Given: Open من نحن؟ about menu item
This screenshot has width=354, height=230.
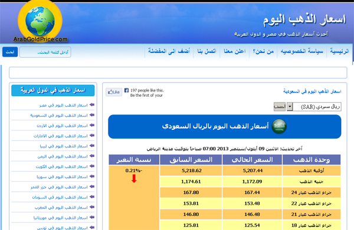Looking at the screenshot, I should (263, 51).
